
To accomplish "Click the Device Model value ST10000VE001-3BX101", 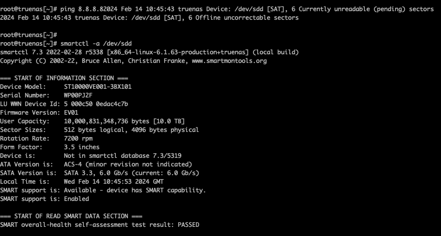I will [98, 87].
